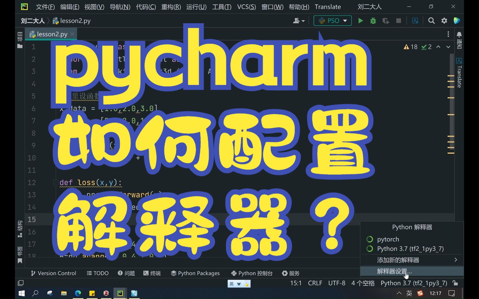This screenshot has height=299, width=479.
Task: Open the 导航(N) menu
Action: pos(120,7)
